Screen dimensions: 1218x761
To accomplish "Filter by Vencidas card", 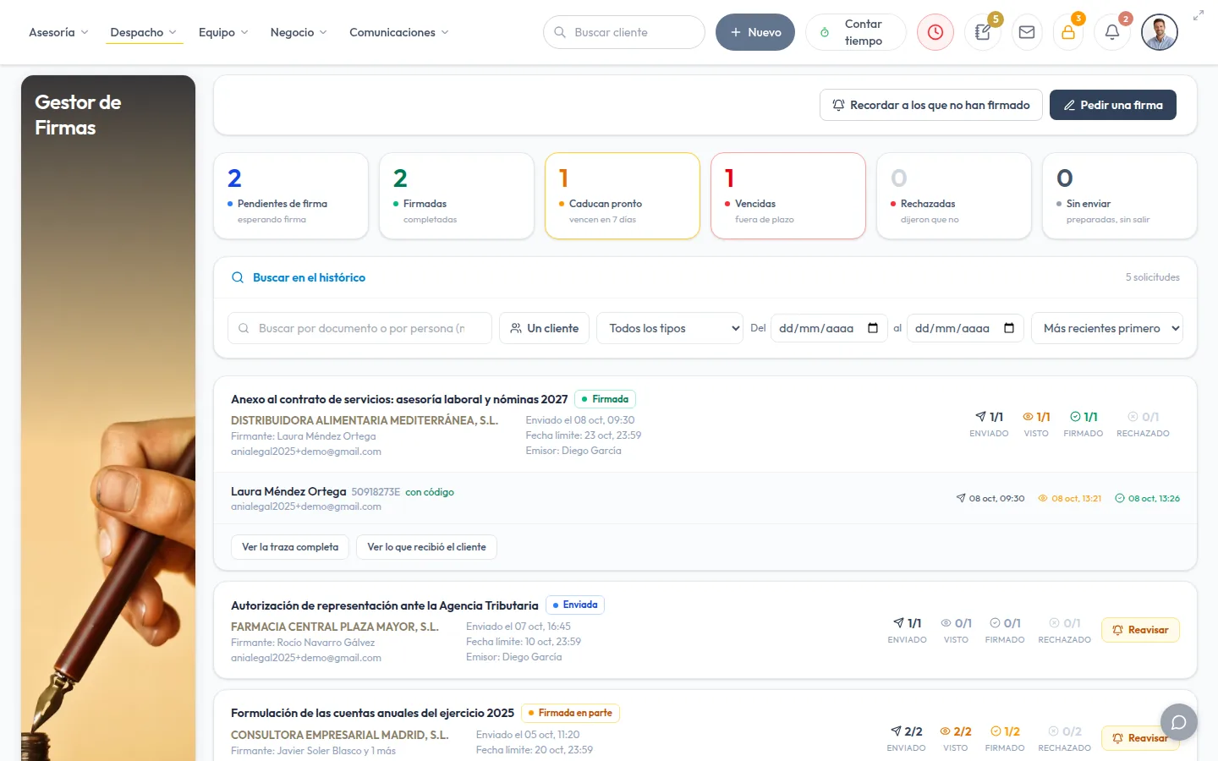I will coord(788,196).
